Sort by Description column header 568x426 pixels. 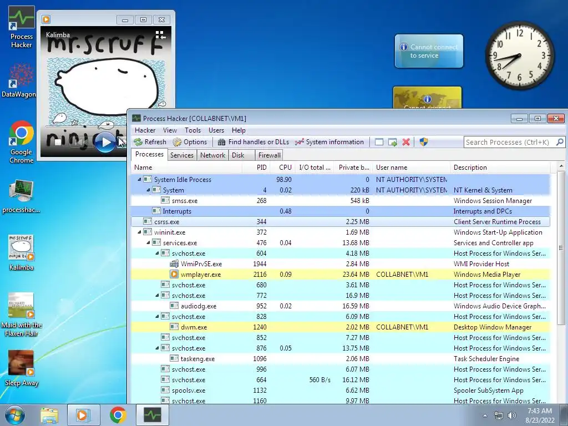[x=500, y=168]
